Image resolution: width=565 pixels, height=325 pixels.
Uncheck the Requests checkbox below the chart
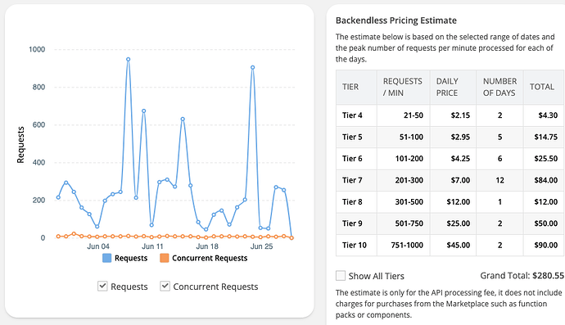point(102,287)
